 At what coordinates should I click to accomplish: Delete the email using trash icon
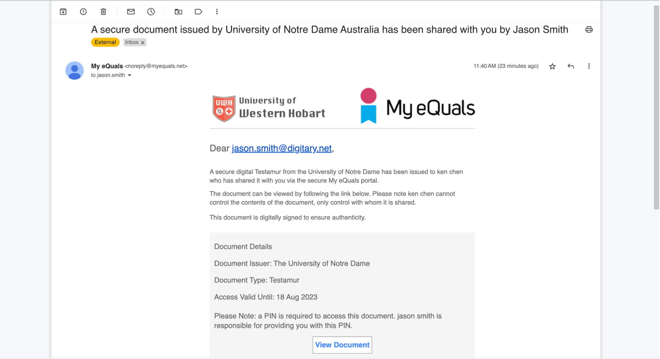[x=103, y=12]
